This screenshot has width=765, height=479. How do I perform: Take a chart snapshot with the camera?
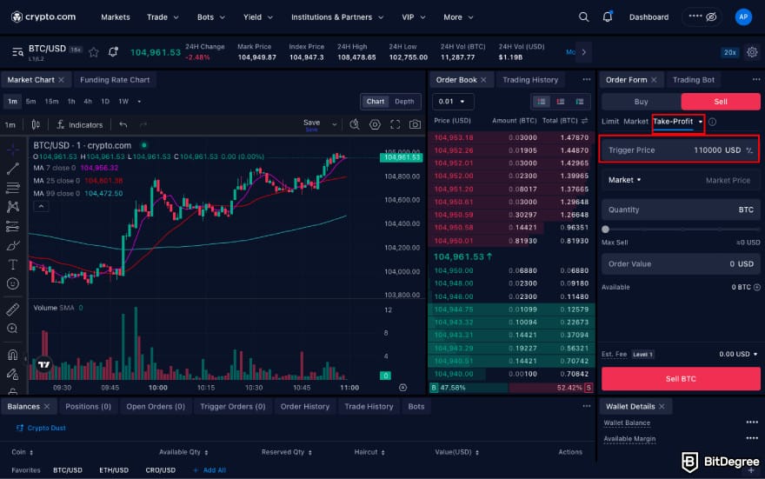tap(415, 125)
